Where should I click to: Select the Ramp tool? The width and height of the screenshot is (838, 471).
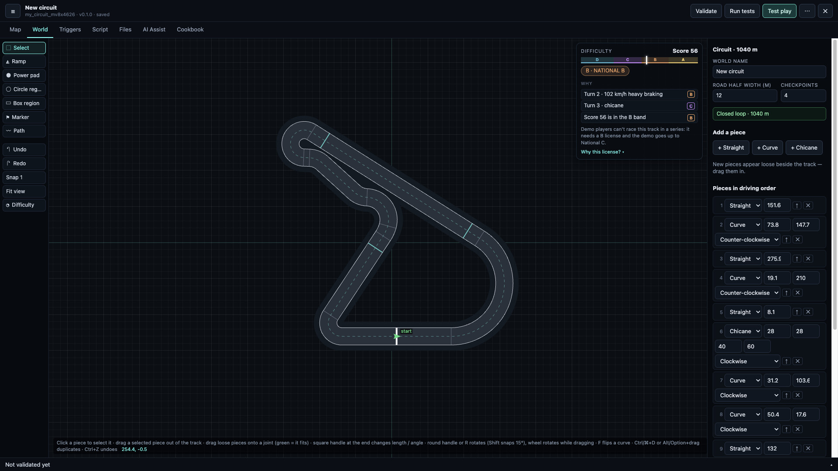pyautogui.click(x=24, y=61)
